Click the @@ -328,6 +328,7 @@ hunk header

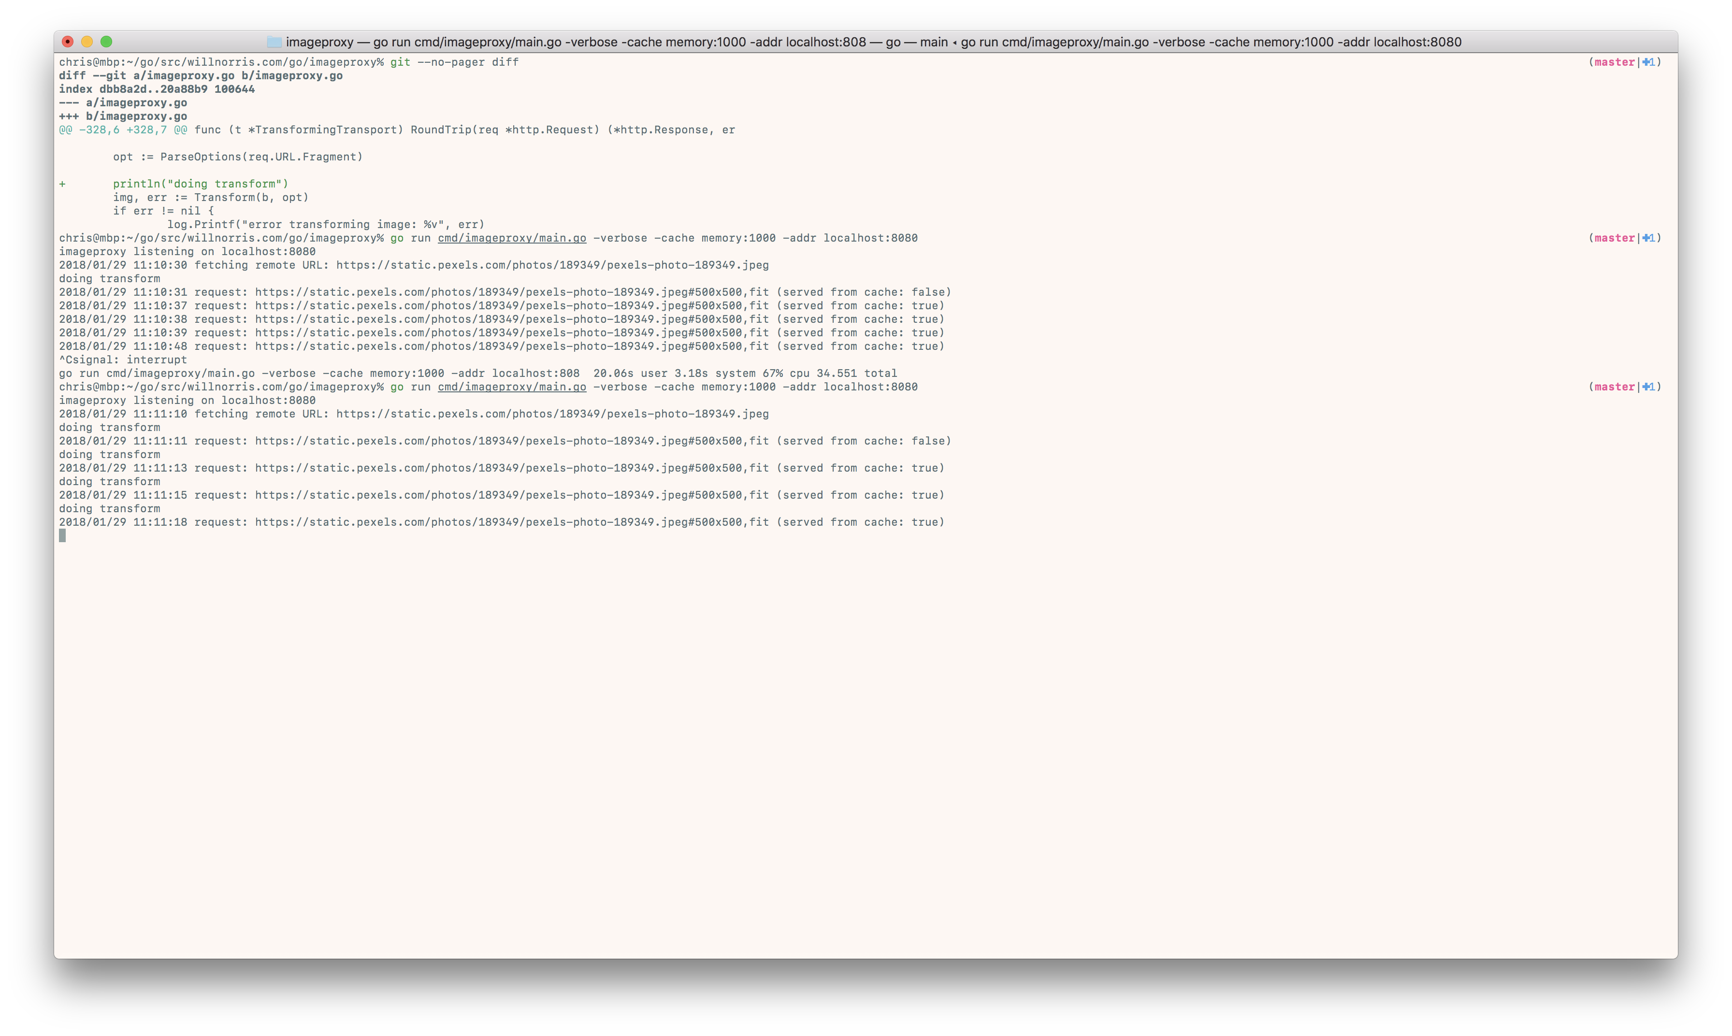pyautogui.click(x=123, y=130)
